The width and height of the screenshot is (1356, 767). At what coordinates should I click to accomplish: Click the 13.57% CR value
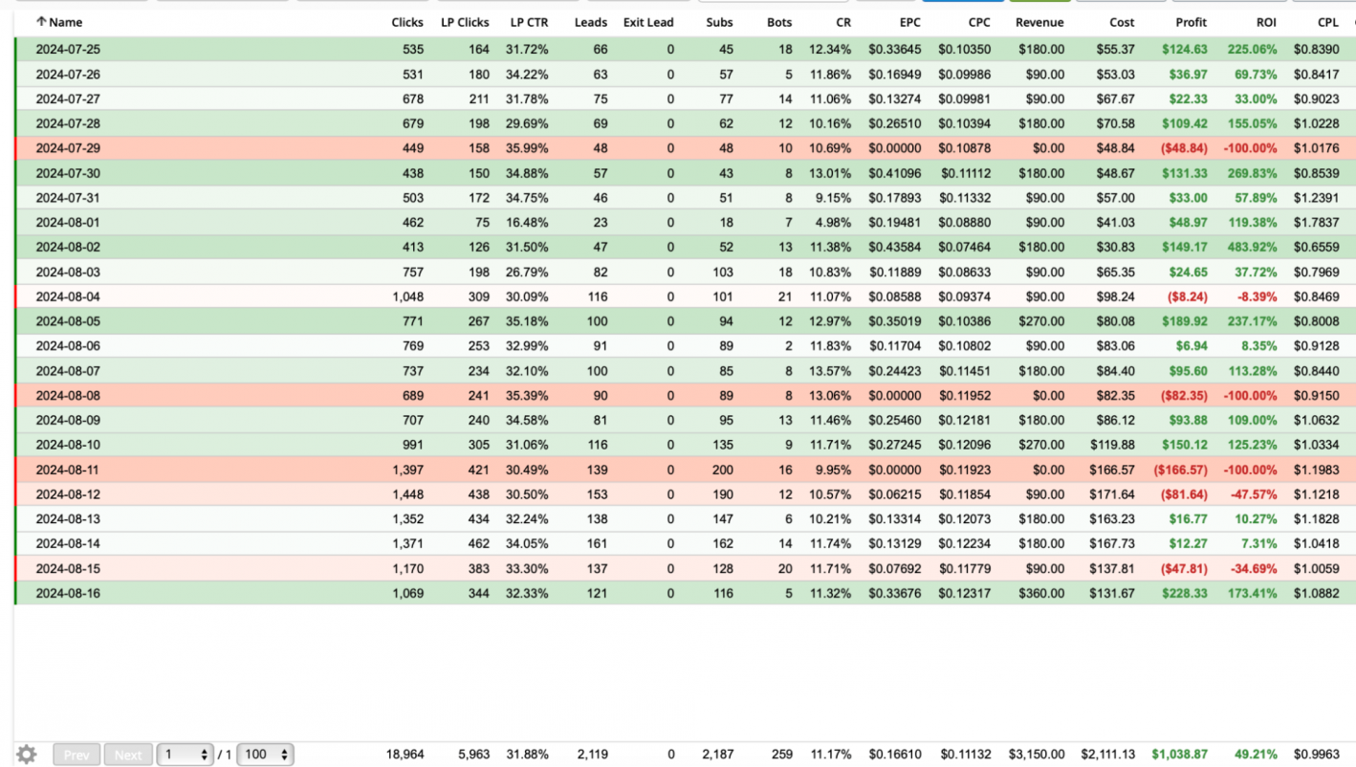tap(830, 371)
